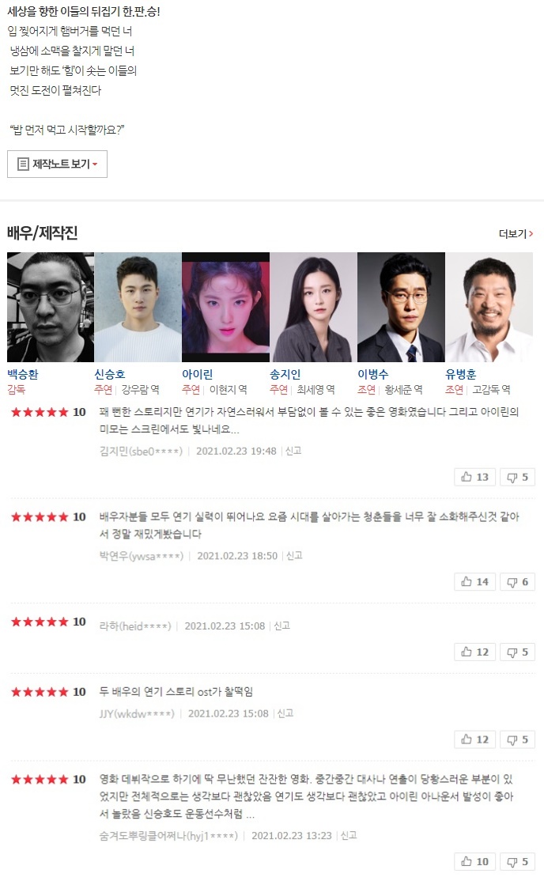Thumbs-up the last review showing 10
544x877 pixels.
point(474,861)
